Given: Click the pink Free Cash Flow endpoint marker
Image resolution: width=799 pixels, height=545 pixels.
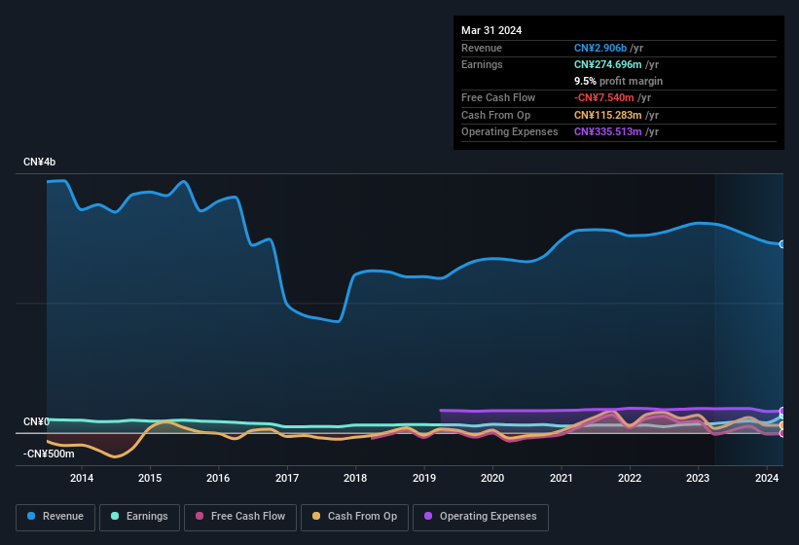Looking at the screenshot, I should (782, 433).
